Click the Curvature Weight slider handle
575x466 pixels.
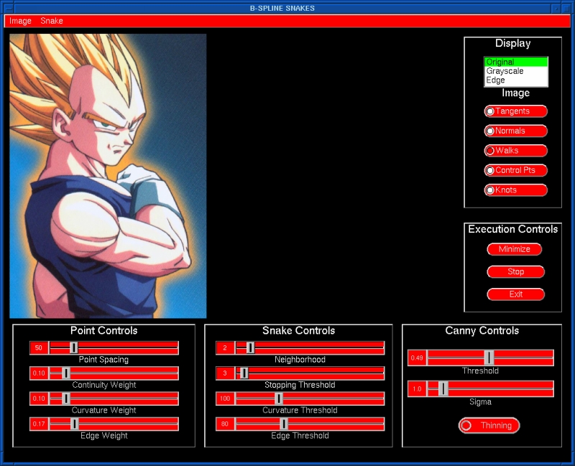pos(66,399)
